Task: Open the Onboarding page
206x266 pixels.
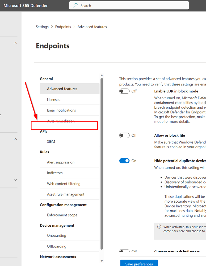Action: [x=70, y=235]
